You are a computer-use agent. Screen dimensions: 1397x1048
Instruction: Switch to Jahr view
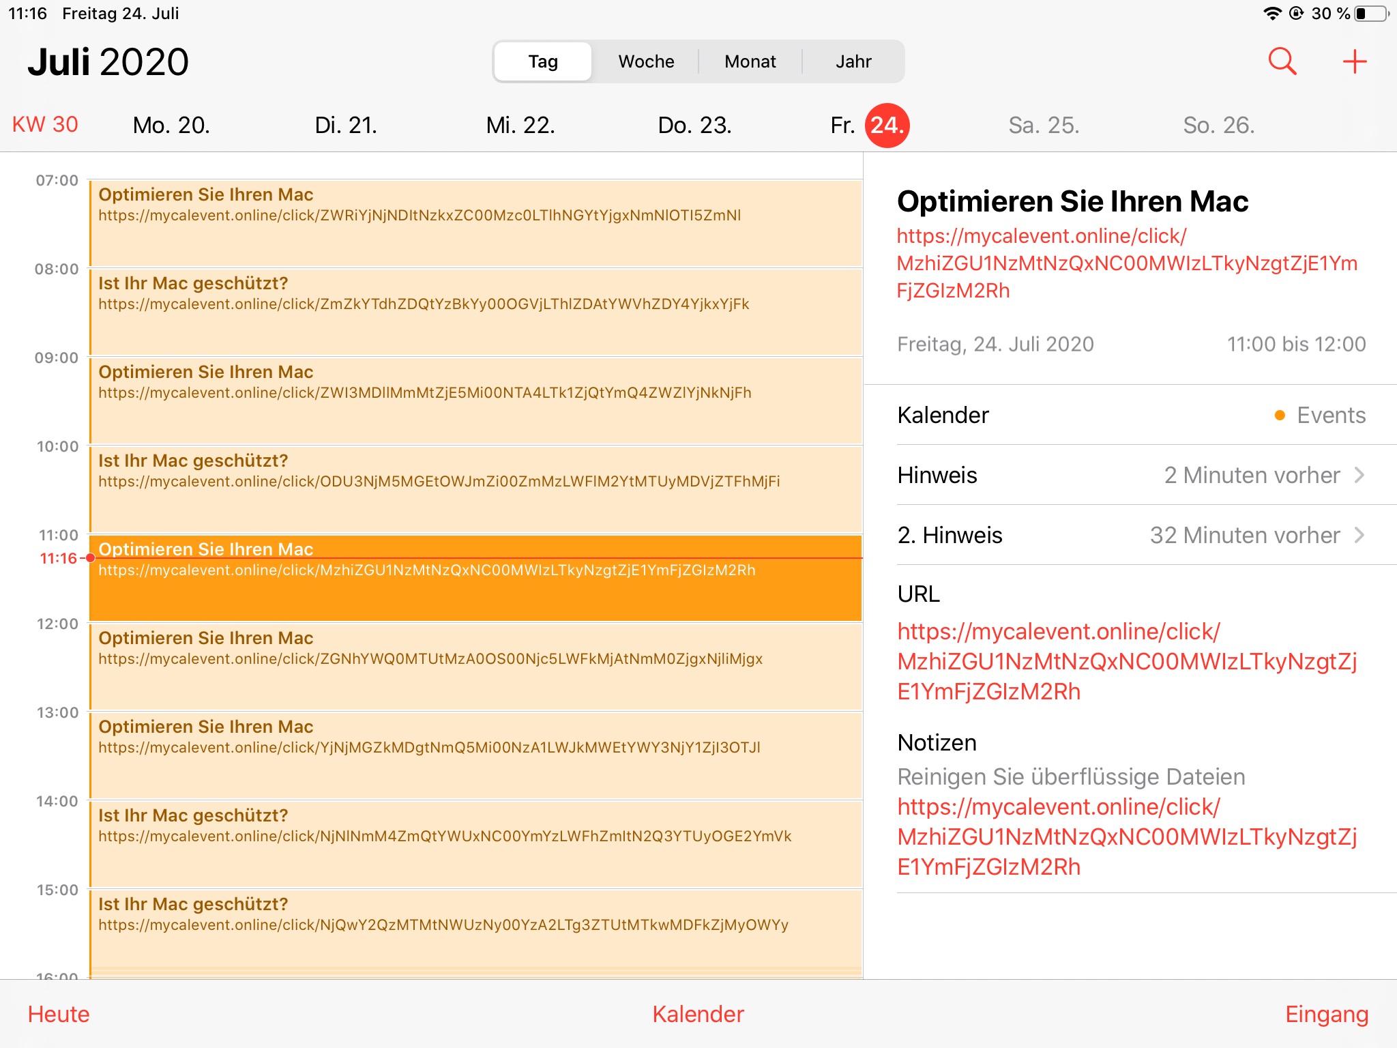coord(853,61)
